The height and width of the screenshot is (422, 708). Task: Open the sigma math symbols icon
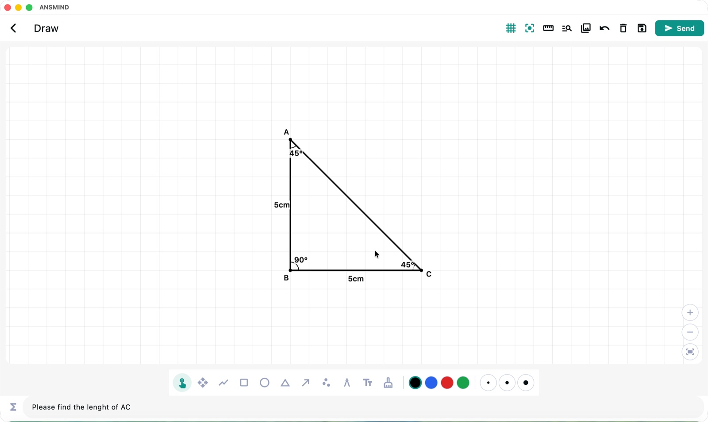pos(13,407)
